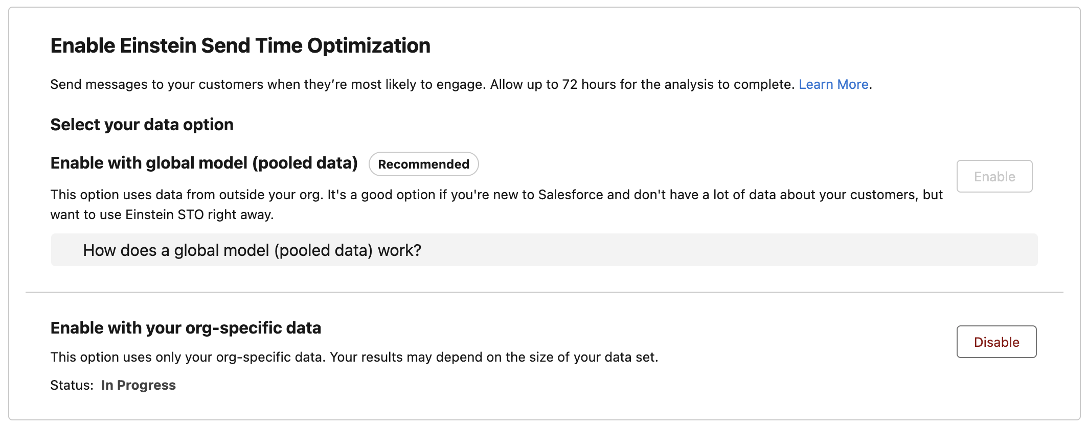Expand "How does a global model work?" section
Image resolution: width=1087 pixels, height=426 pixels.
pyautogui.click(x=252, y=250)
